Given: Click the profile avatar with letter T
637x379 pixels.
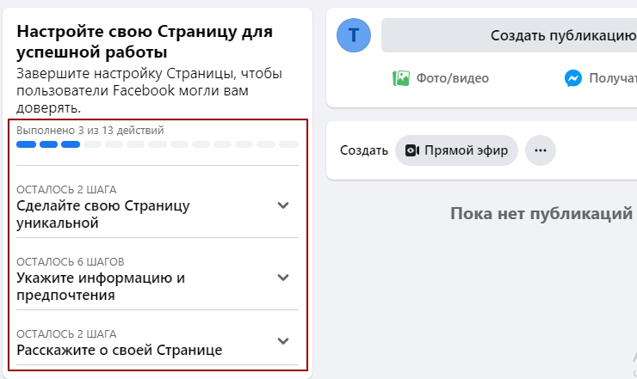Looking at the screenshot, I should (x=354, y=35).
